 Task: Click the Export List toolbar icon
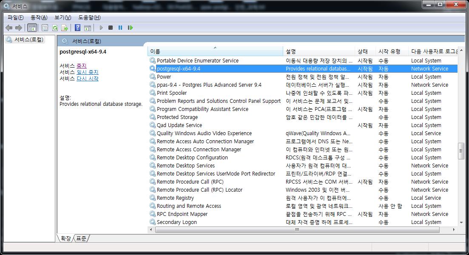[65, 28]
